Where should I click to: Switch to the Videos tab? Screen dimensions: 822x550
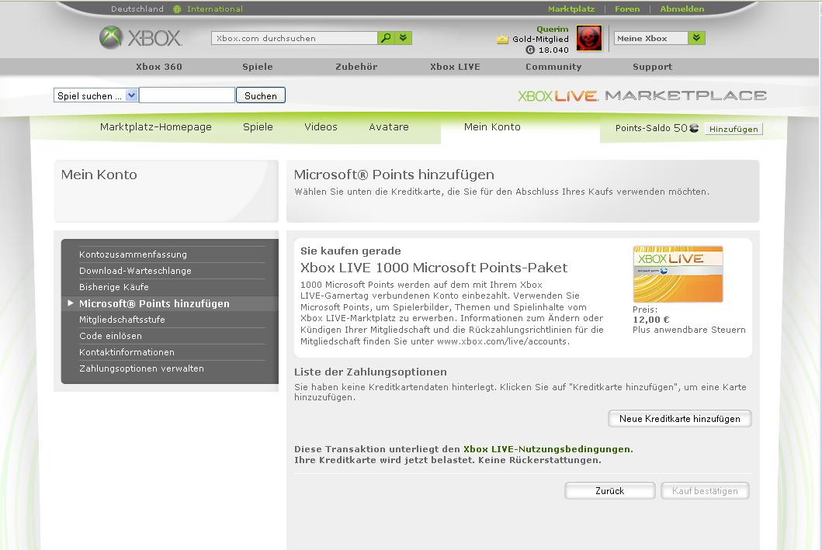321,126
